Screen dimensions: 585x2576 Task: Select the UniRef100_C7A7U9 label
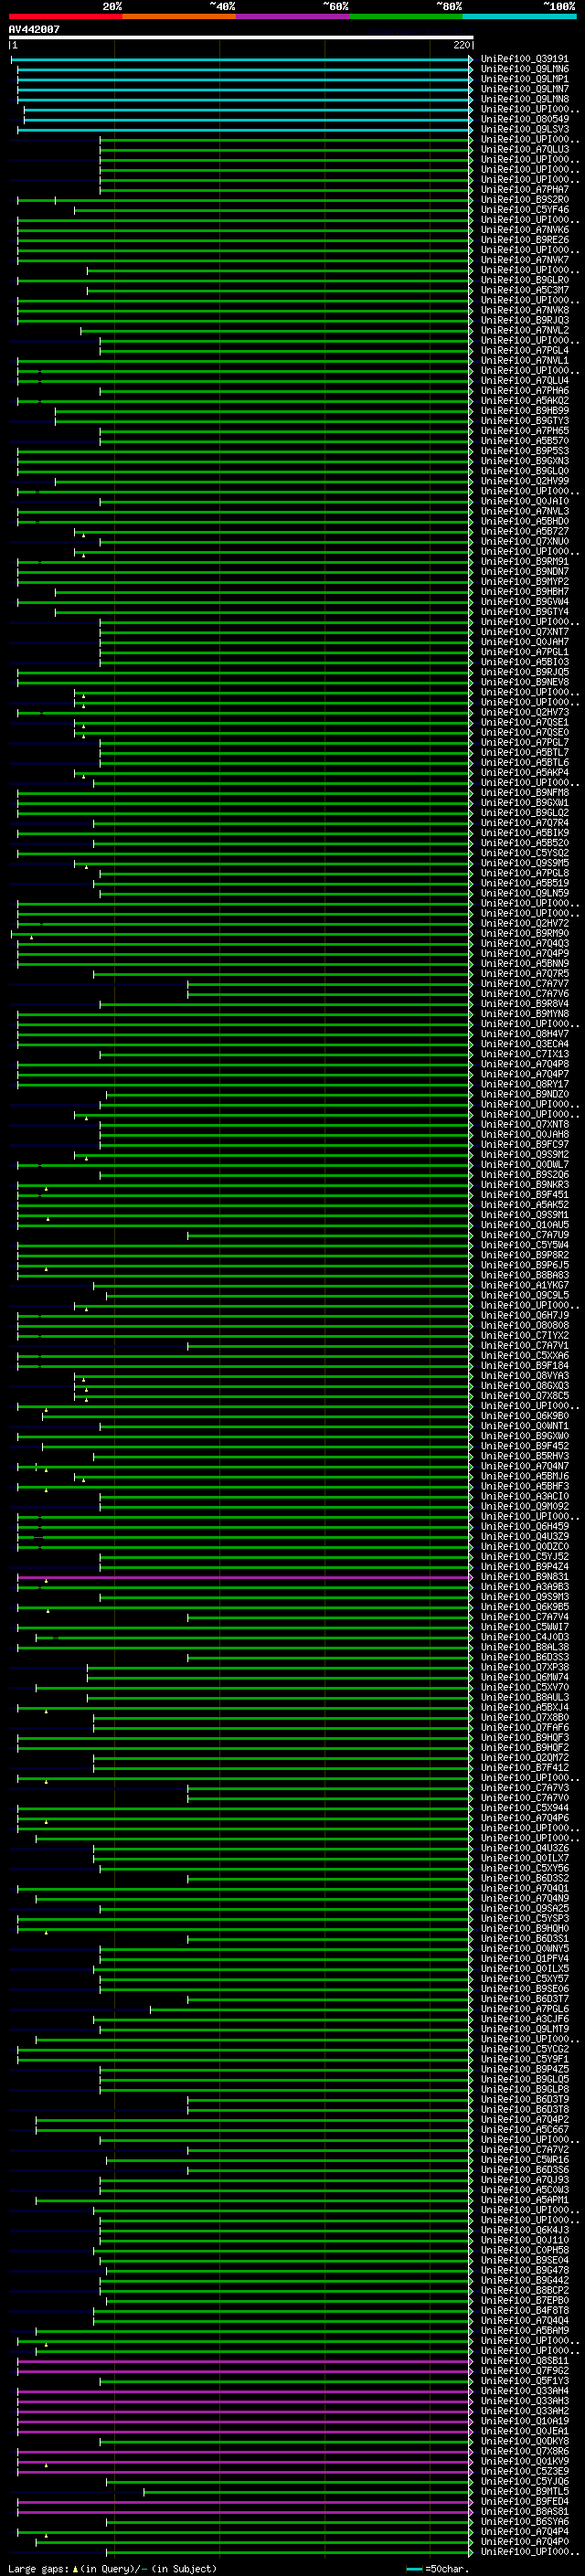(524, 1235)
